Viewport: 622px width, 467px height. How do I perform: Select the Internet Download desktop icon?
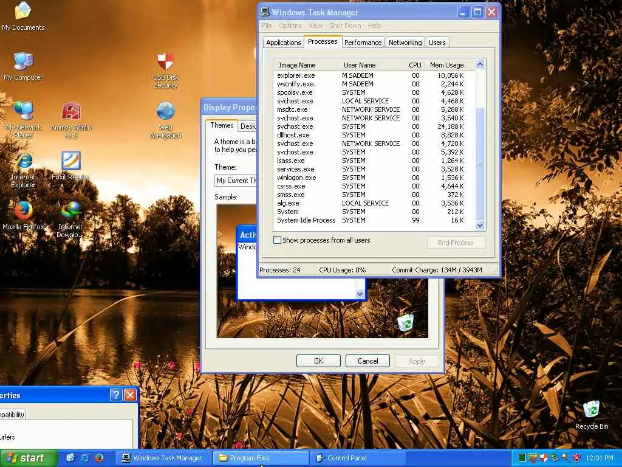71,219
